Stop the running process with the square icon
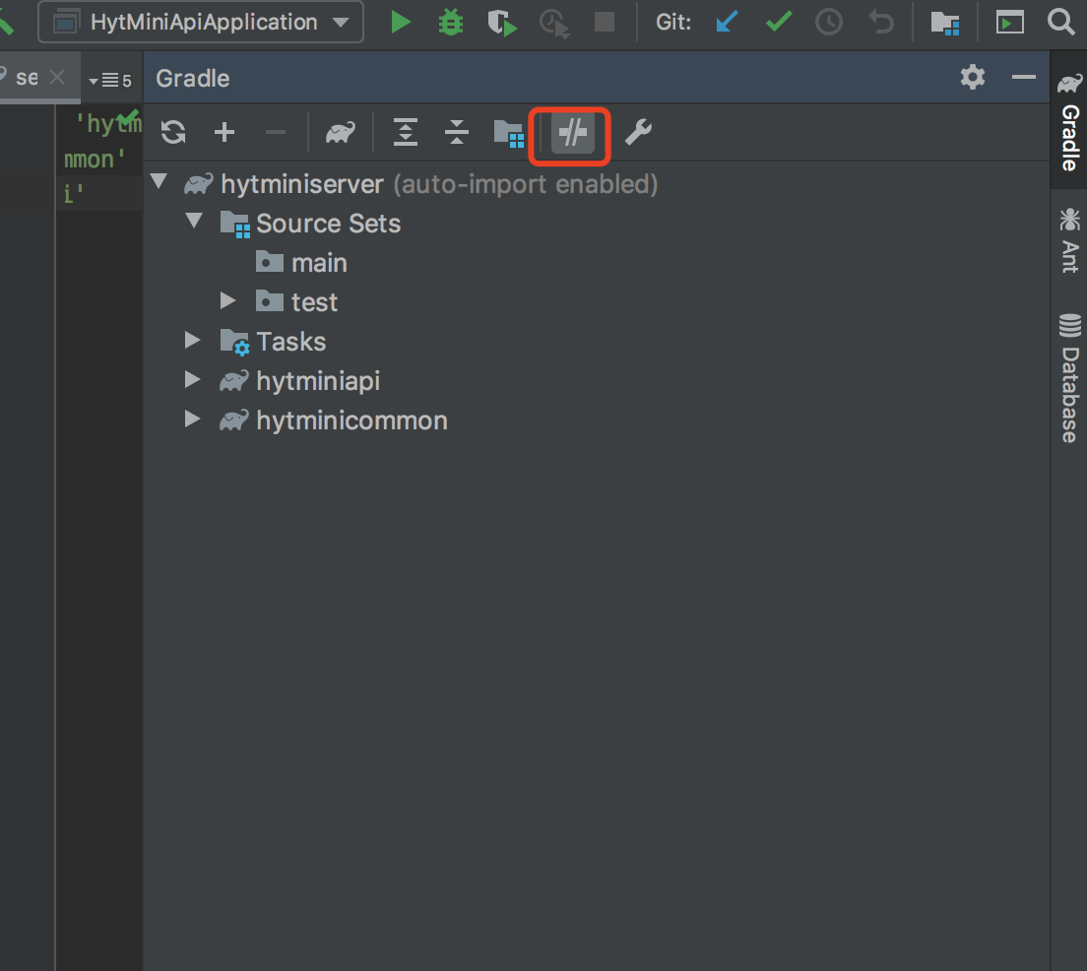Image resolution: width=1087 pixels, height=971 pixels. [x=605, y=22]
